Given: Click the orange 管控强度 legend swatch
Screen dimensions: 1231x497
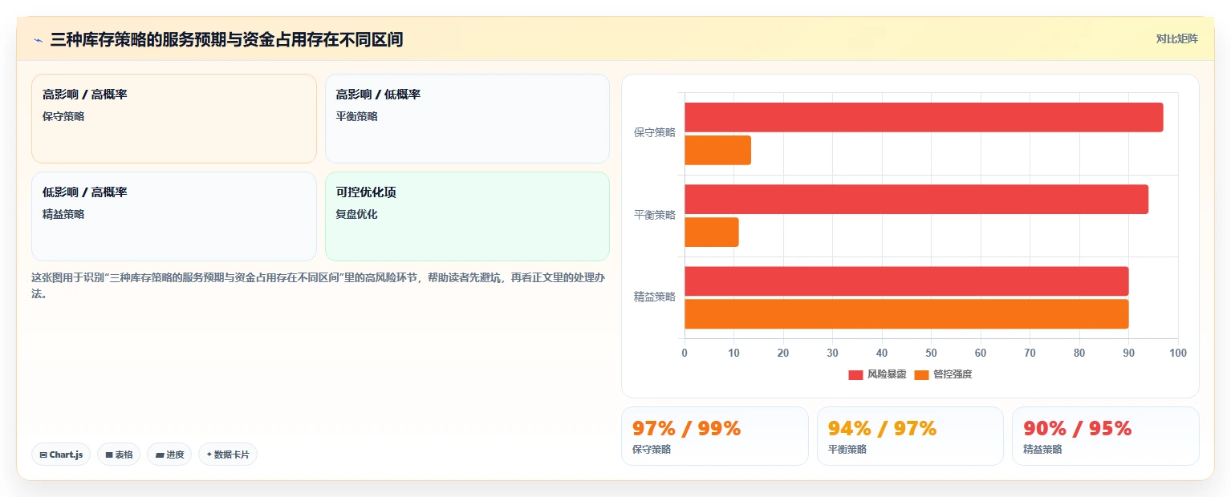Looking at the screenshot, I should point(921,374).
